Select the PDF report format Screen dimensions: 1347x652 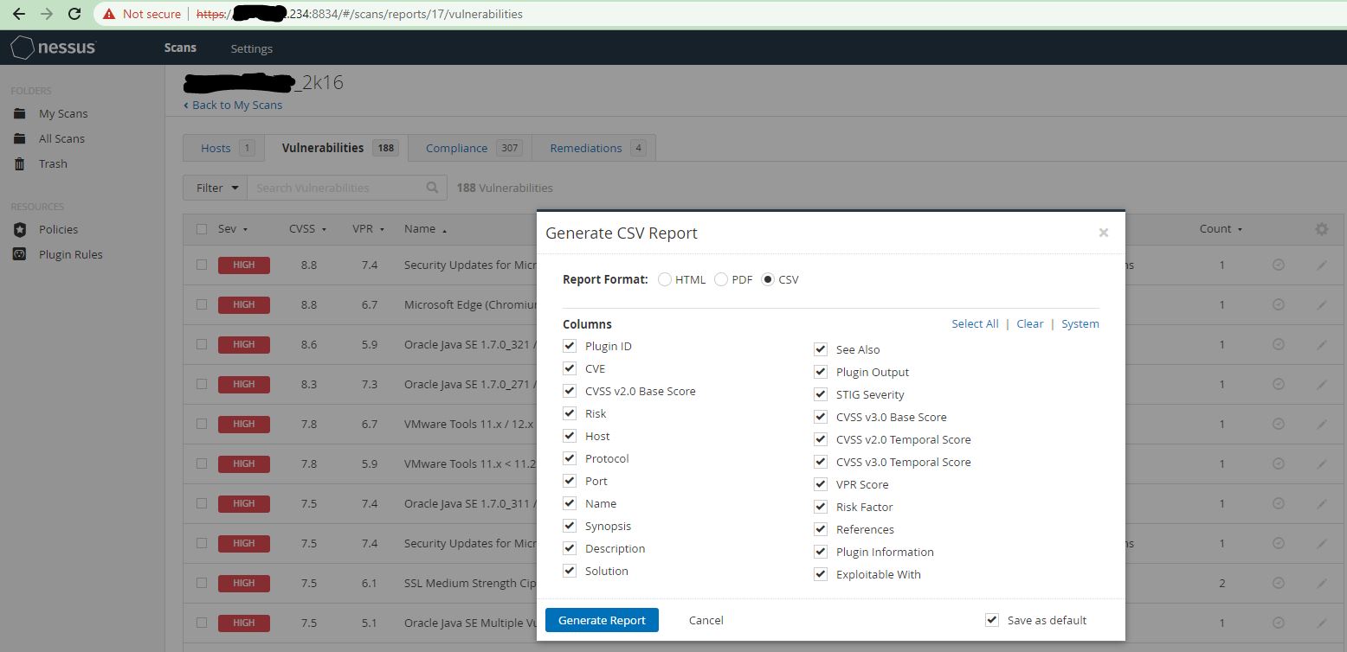[x=721, y=279]
